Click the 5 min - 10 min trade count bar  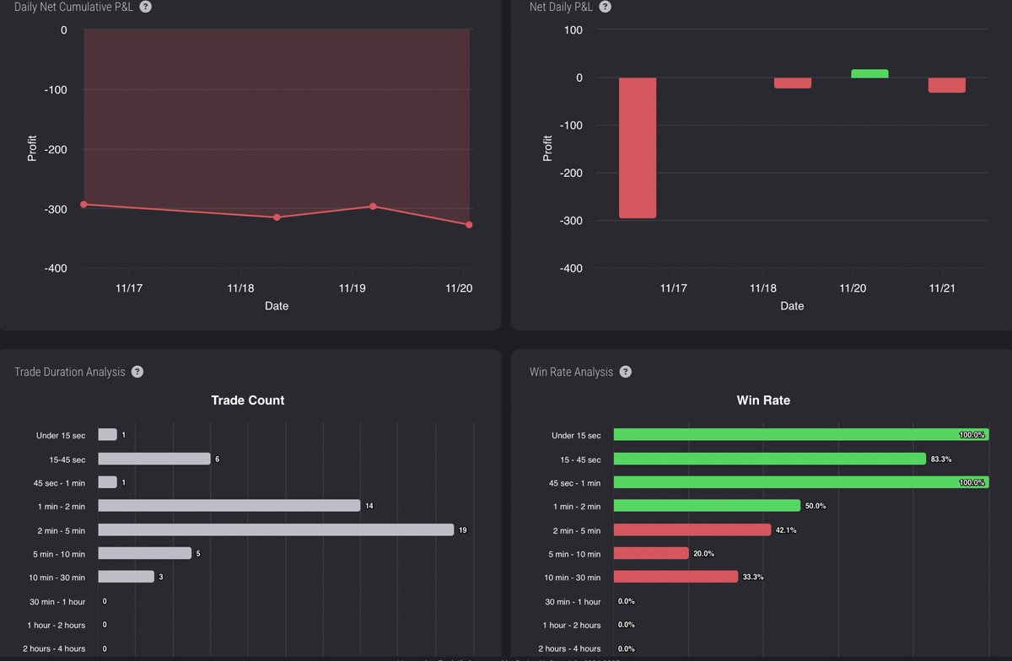145,553
